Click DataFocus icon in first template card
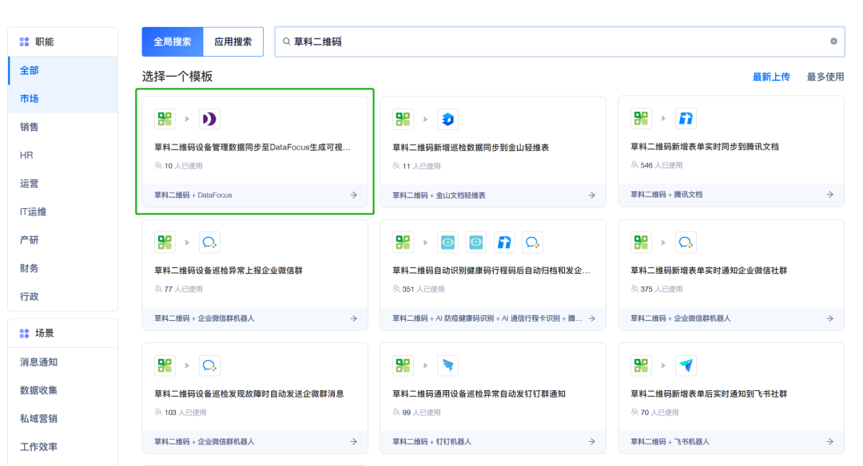863x466 pixels. [x=209, y=119]
